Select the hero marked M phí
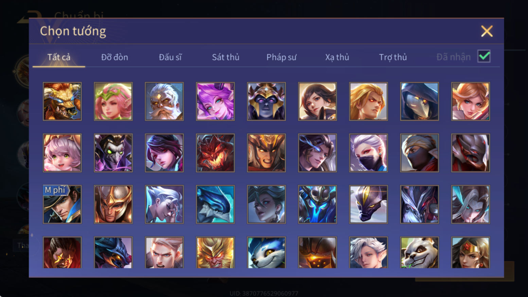The image size is (528, 297). (62, 204)
